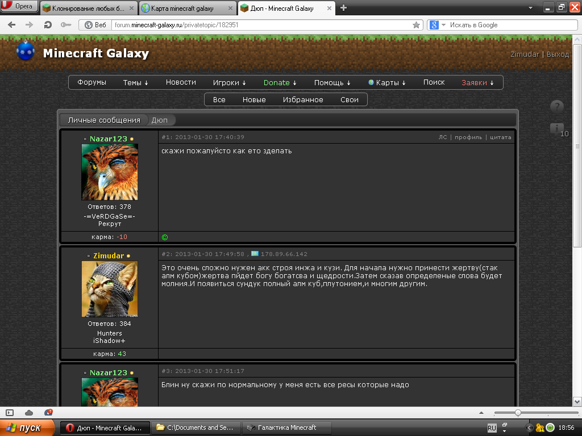Click the help question mark icon

click(557, 106)
